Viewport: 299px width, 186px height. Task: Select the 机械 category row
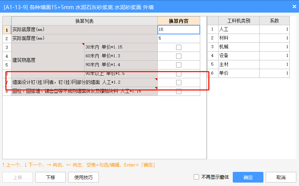(x=239, y=47)
